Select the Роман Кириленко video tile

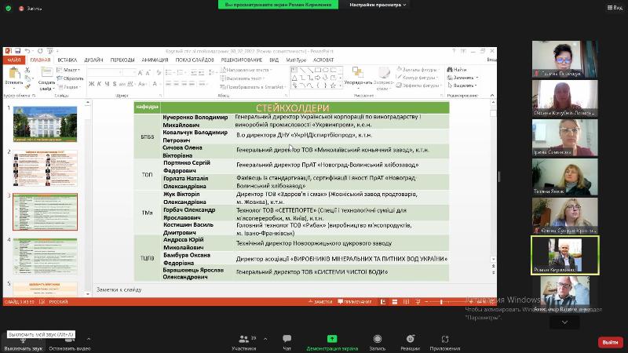564,256
